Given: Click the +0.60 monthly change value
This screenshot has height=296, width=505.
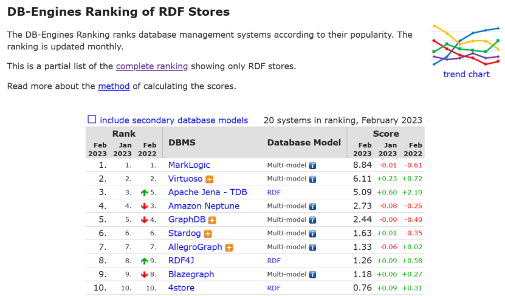Looking at the screenshot, I should [387, 193].
